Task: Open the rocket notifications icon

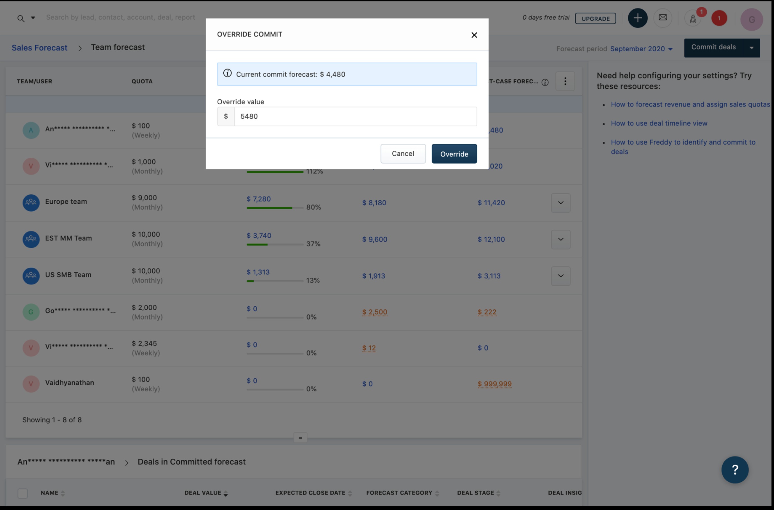Action: click(x=693, y=19)
